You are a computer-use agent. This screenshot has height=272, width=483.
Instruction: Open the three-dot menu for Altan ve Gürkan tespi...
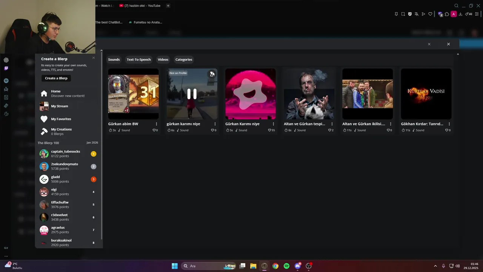[332, 124]
